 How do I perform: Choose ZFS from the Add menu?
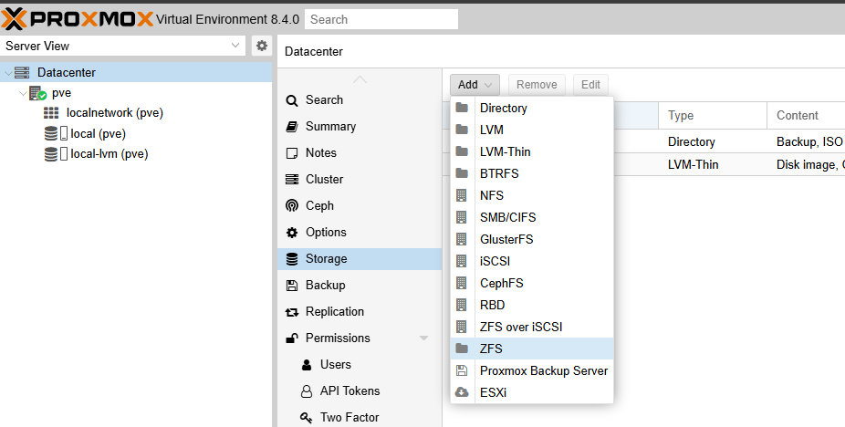tap(491, 349)
